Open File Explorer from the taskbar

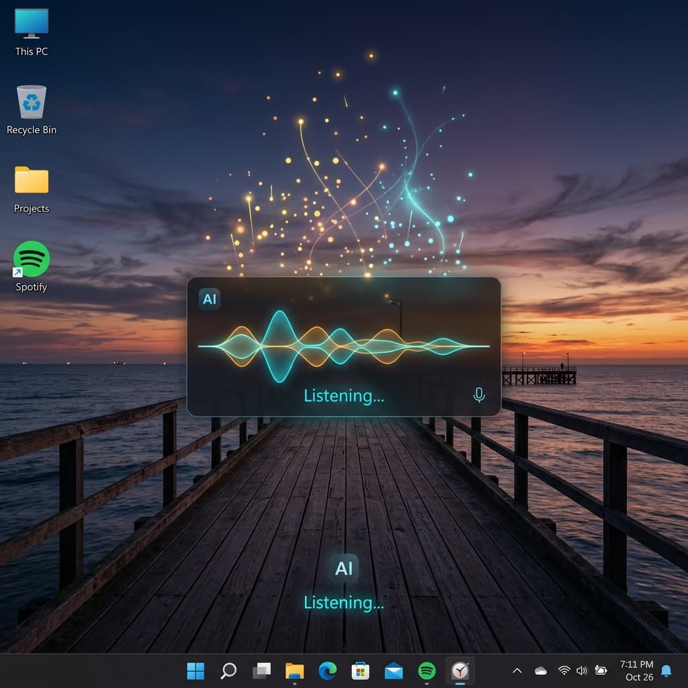294,671
